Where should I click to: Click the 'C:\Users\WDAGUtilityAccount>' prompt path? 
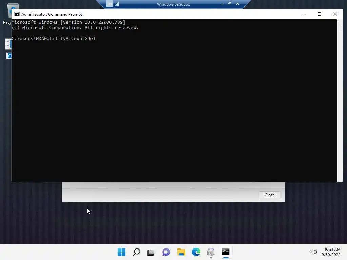[x=49, y=39]
